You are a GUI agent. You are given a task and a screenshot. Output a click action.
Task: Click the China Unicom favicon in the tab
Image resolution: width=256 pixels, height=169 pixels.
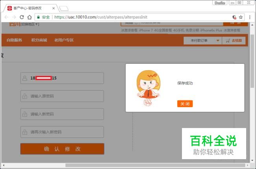9,8
